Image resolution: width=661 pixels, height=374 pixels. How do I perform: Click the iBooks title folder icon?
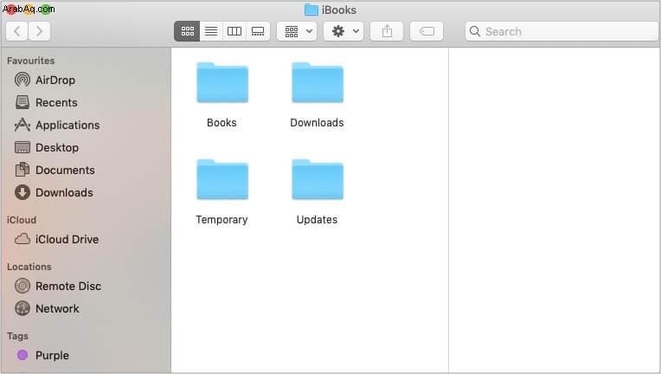[311, 10]
